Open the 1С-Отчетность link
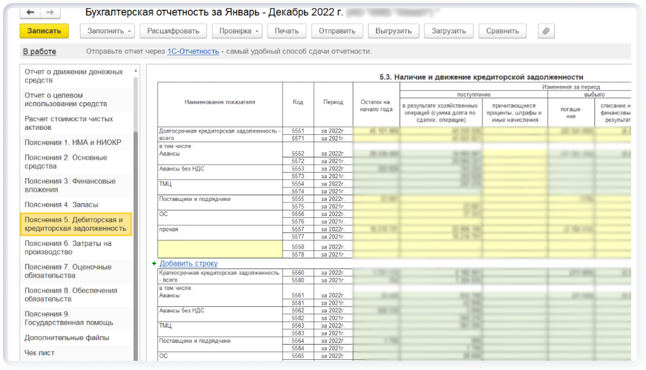Screen dimensions: 646x370 (193, 52)
